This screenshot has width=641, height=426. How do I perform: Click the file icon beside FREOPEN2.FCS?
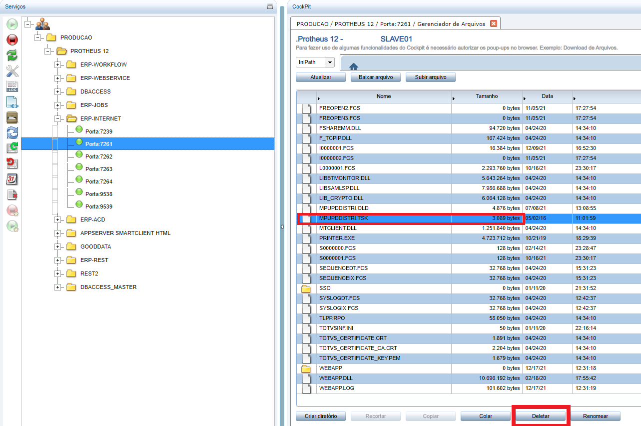point(306,108)
